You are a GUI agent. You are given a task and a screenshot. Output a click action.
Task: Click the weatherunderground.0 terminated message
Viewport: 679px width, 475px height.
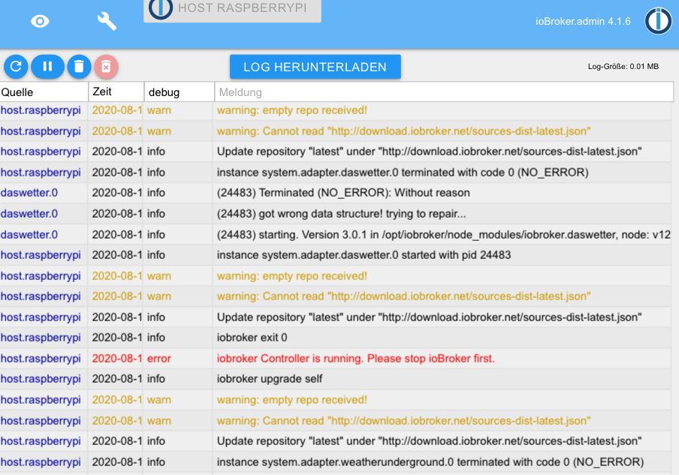coord(430,462)
